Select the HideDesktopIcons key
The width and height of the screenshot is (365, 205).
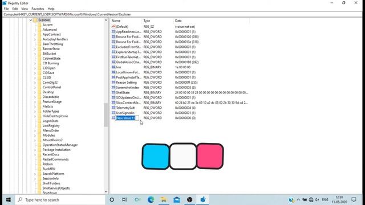pyautogui.click(x=55, y=116)
